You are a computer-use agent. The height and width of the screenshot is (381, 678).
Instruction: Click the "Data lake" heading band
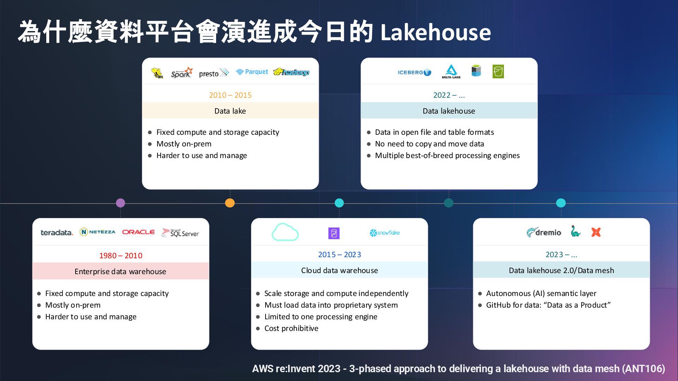coord(230,111)
